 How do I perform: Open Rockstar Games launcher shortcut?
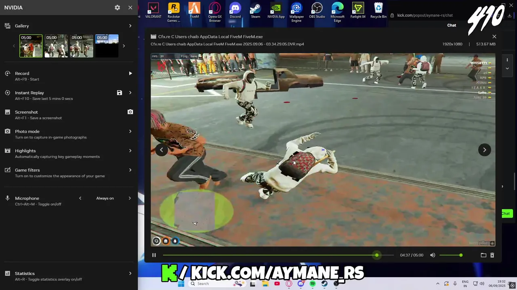[174, 12]
